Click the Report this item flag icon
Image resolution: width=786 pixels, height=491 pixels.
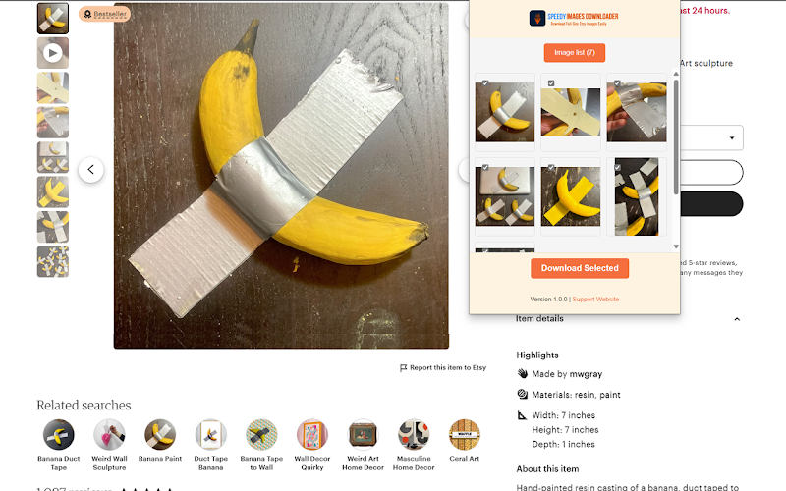point(403,368)
